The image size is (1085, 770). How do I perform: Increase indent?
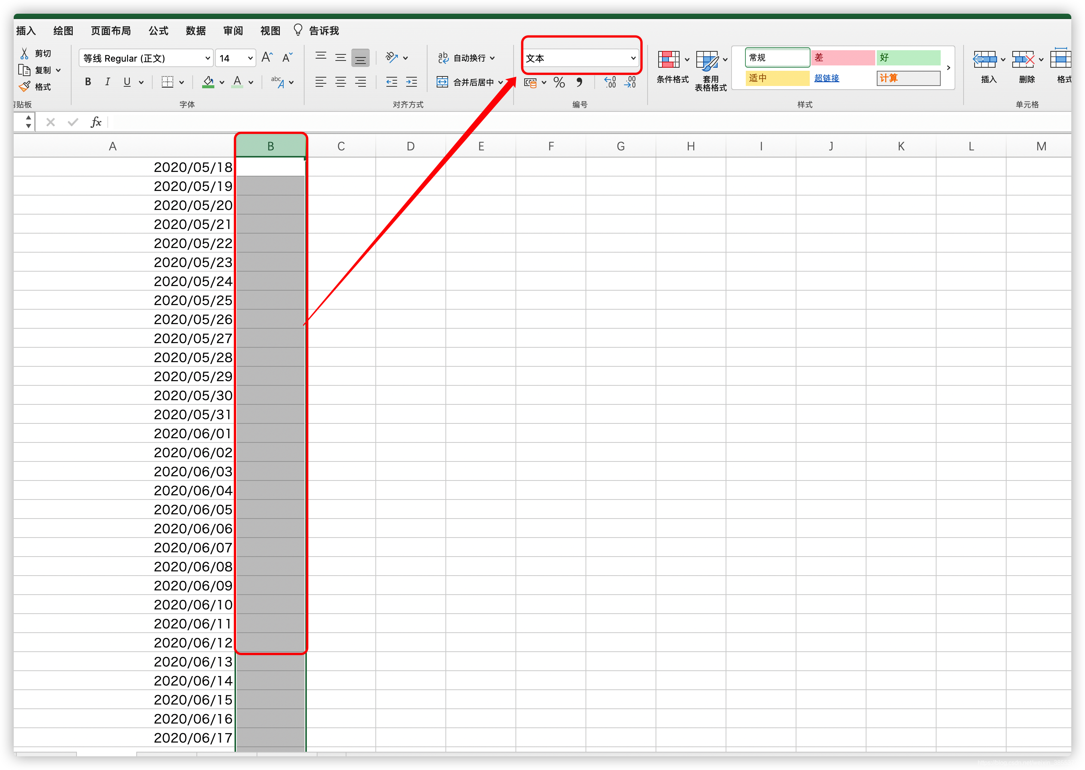[x=411, y=82]
